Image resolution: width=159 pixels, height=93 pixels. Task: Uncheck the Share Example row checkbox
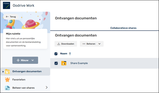click(x=56, y=63)
